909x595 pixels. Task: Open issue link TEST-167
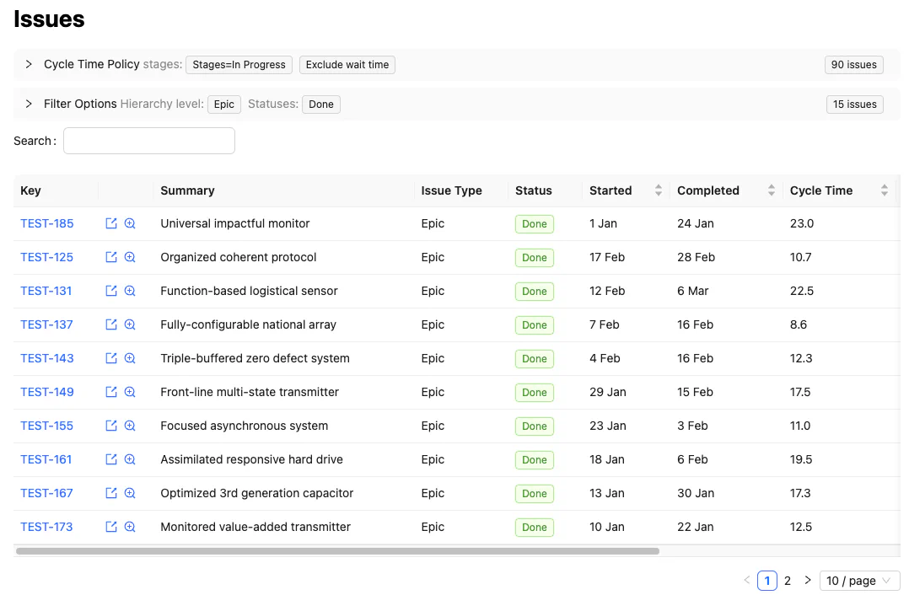[x=47, y=493]
